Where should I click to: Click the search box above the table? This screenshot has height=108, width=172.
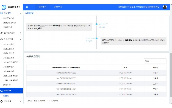pos(155,61)
